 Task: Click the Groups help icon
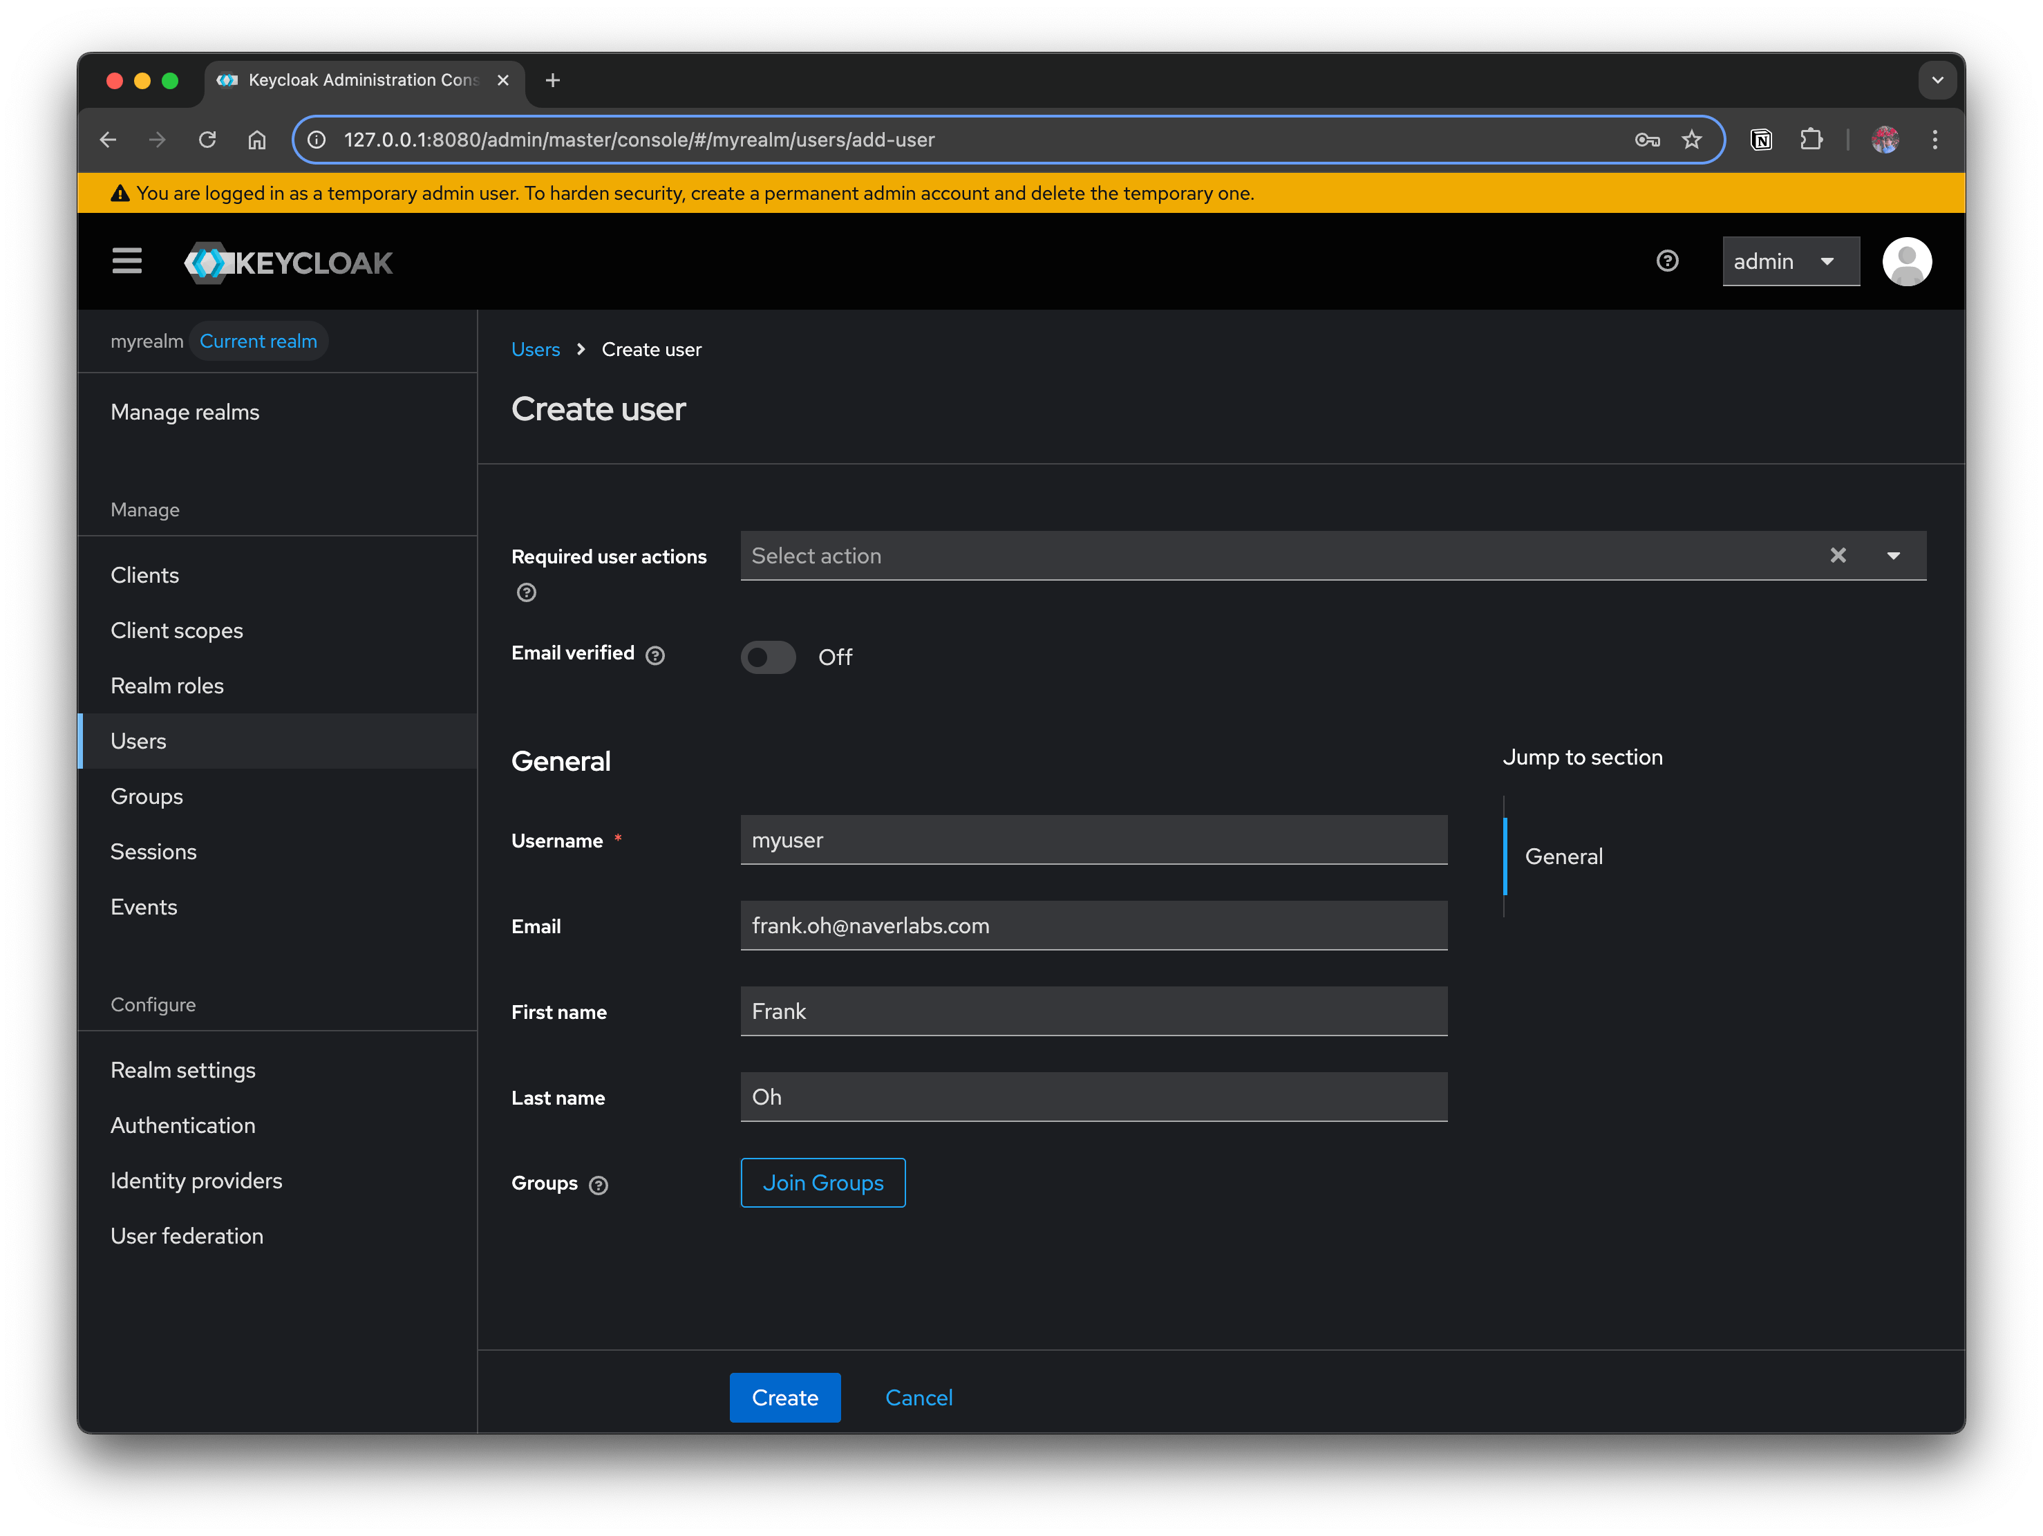[x=599, y=1185]
